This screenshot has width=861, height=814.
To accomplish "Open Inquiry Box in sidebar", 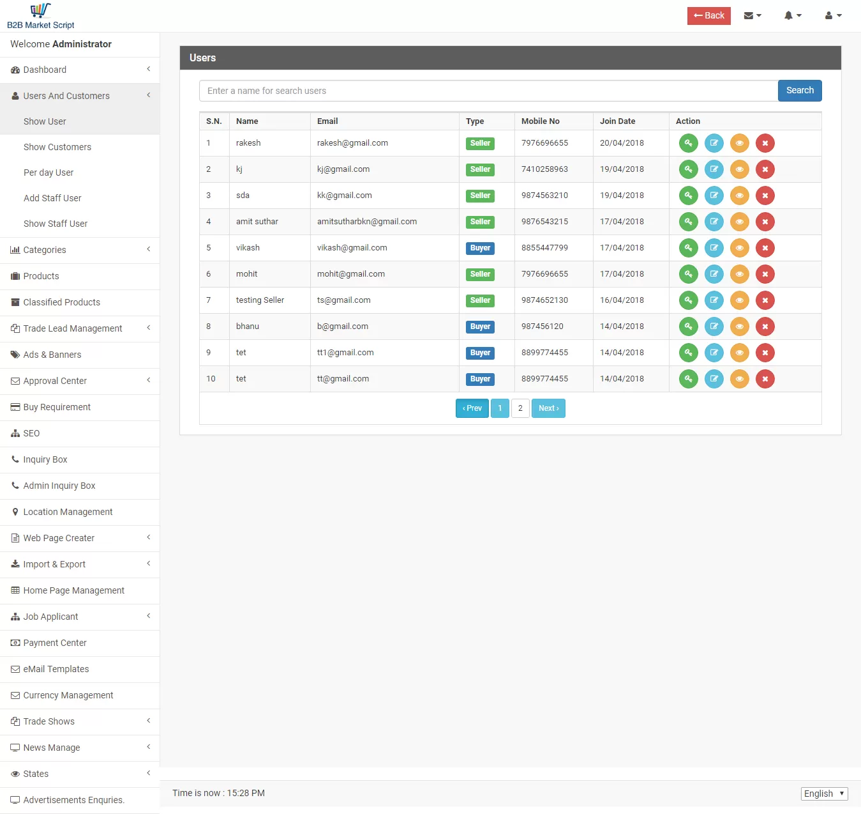I will pyautogui.click(x=80, y=459).
